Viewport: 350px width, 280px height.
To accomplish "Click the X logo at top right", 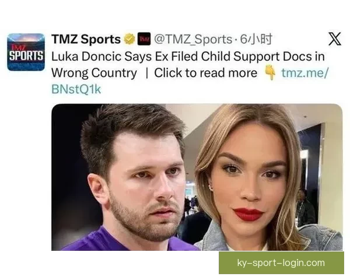I will pos(335,39).
